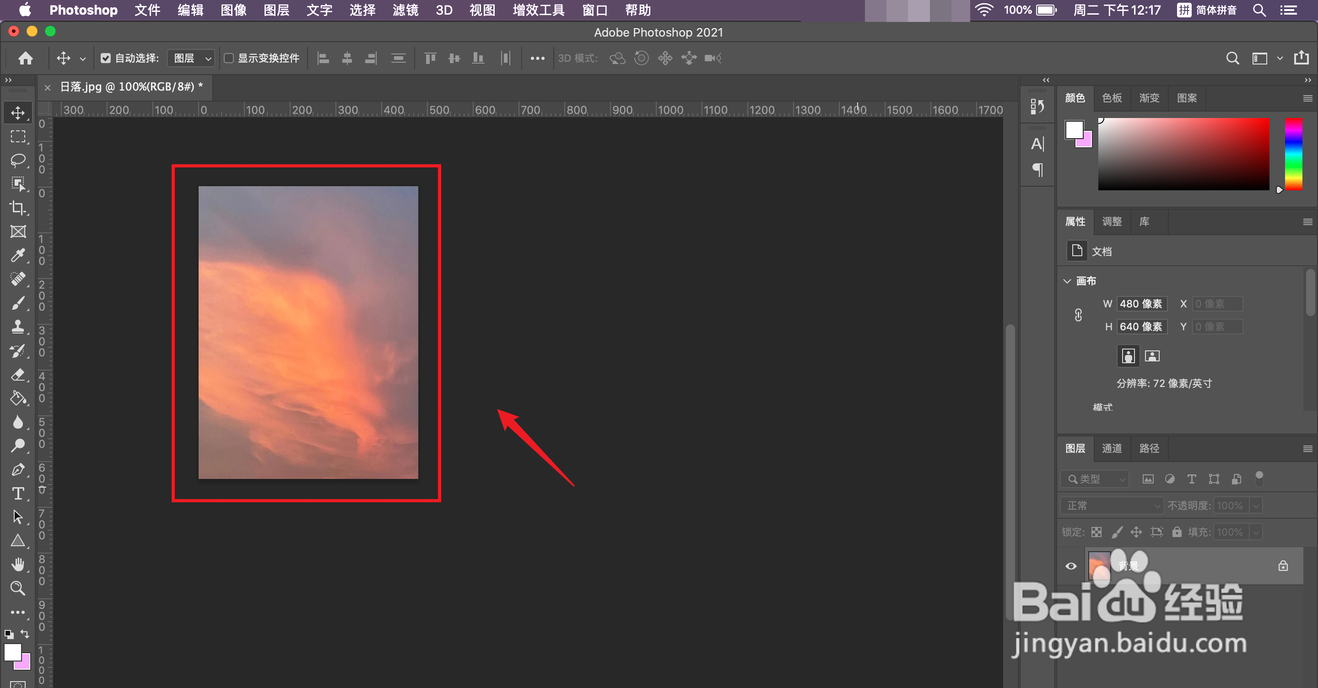The image size is (1318, 688).
Task: Collapse the 画布 section
Action: pos(1067,281)
